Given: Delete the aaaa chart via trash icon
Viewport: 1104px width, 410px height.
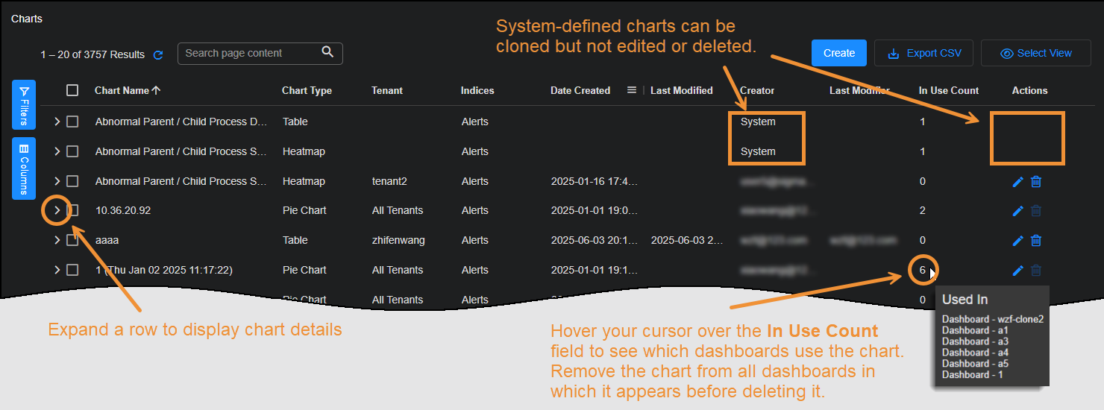Looking at the screenshot, I should (x=1036, y=240).
